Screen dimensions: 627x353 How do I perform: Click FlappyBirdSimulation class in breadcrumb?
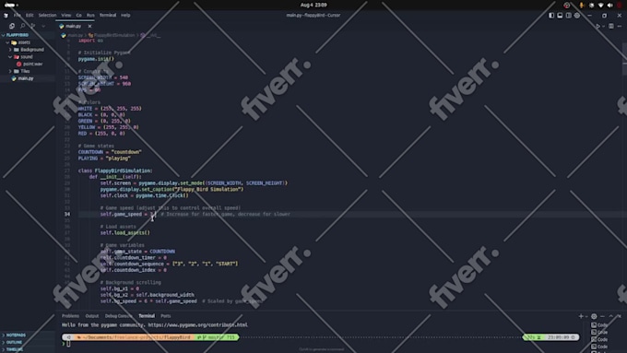point(114,35)
